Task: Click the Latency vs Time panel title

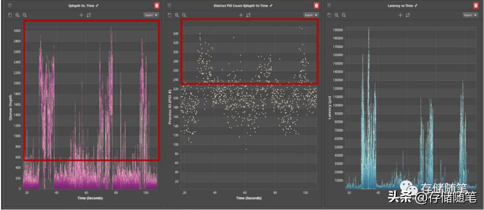Action: click(400, 5)
